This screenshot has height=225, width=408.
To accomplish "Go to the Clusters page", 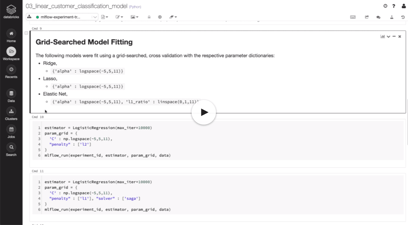I will tap(11, 114).
